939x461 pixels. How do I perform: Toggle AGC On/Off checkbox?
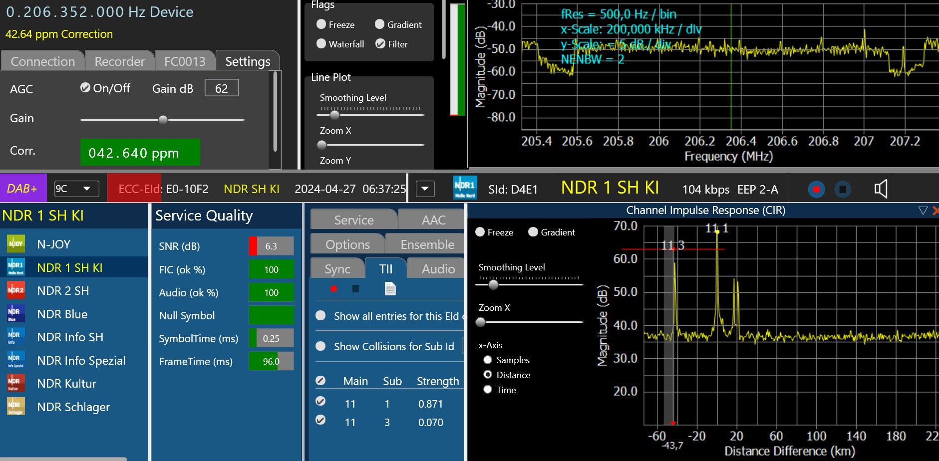click(85, 88)
